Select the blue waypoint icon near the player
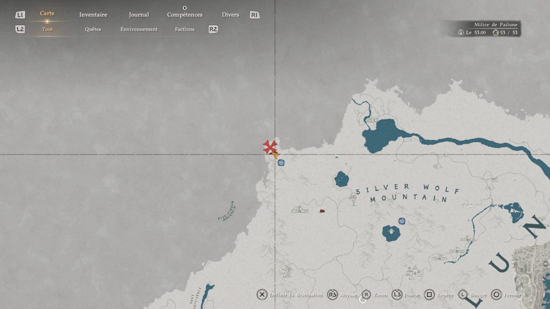Screen dimensions: 550x309 click(x=281, y=163)
